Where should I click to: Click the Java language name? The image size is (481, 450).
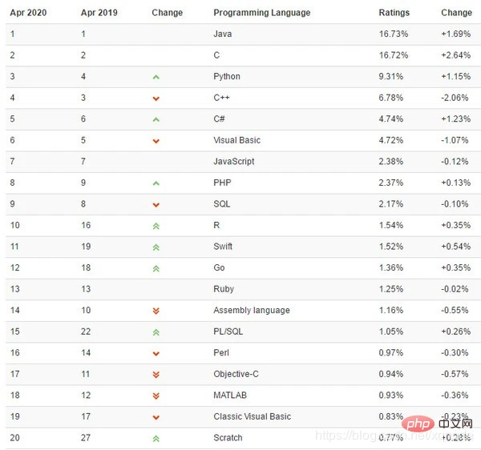tap(222, 34)
